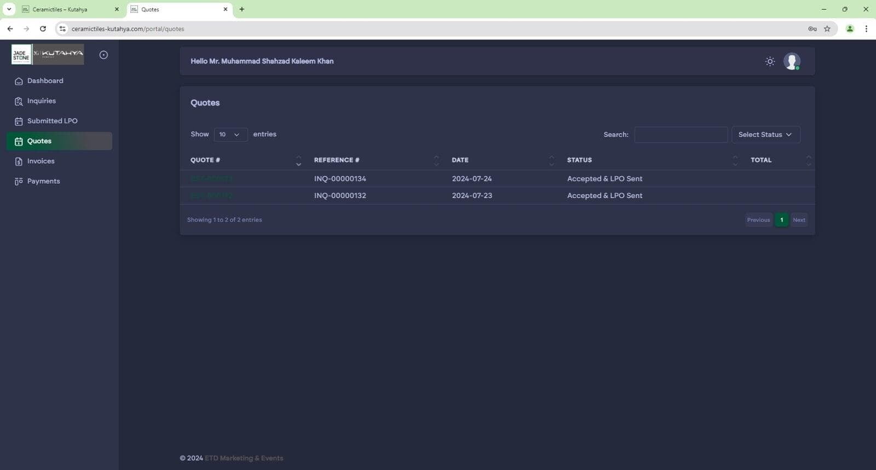This screenshot has width=876, height=470.
Task: Open the Quotes menu item in sidebar
Action: (39, 141)
